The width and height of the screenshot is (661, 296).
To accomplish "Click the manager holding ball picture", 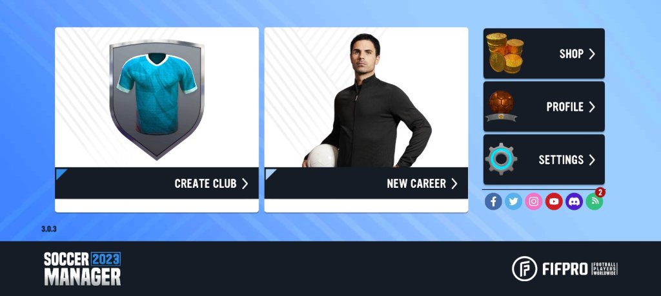I will (367, 100).
